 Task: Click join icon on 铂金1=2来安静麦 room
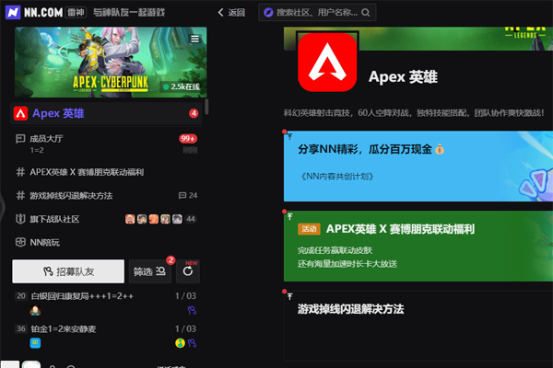(192, 343)
